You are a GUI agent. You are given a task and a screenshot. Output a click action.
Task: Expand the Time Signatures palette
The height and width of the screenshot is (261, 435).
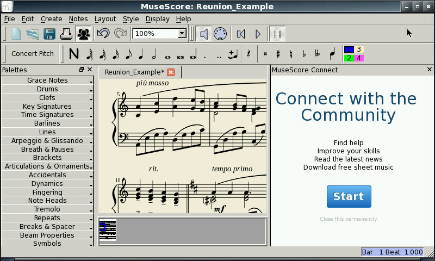pyautogui.click(x=47, y=115)
